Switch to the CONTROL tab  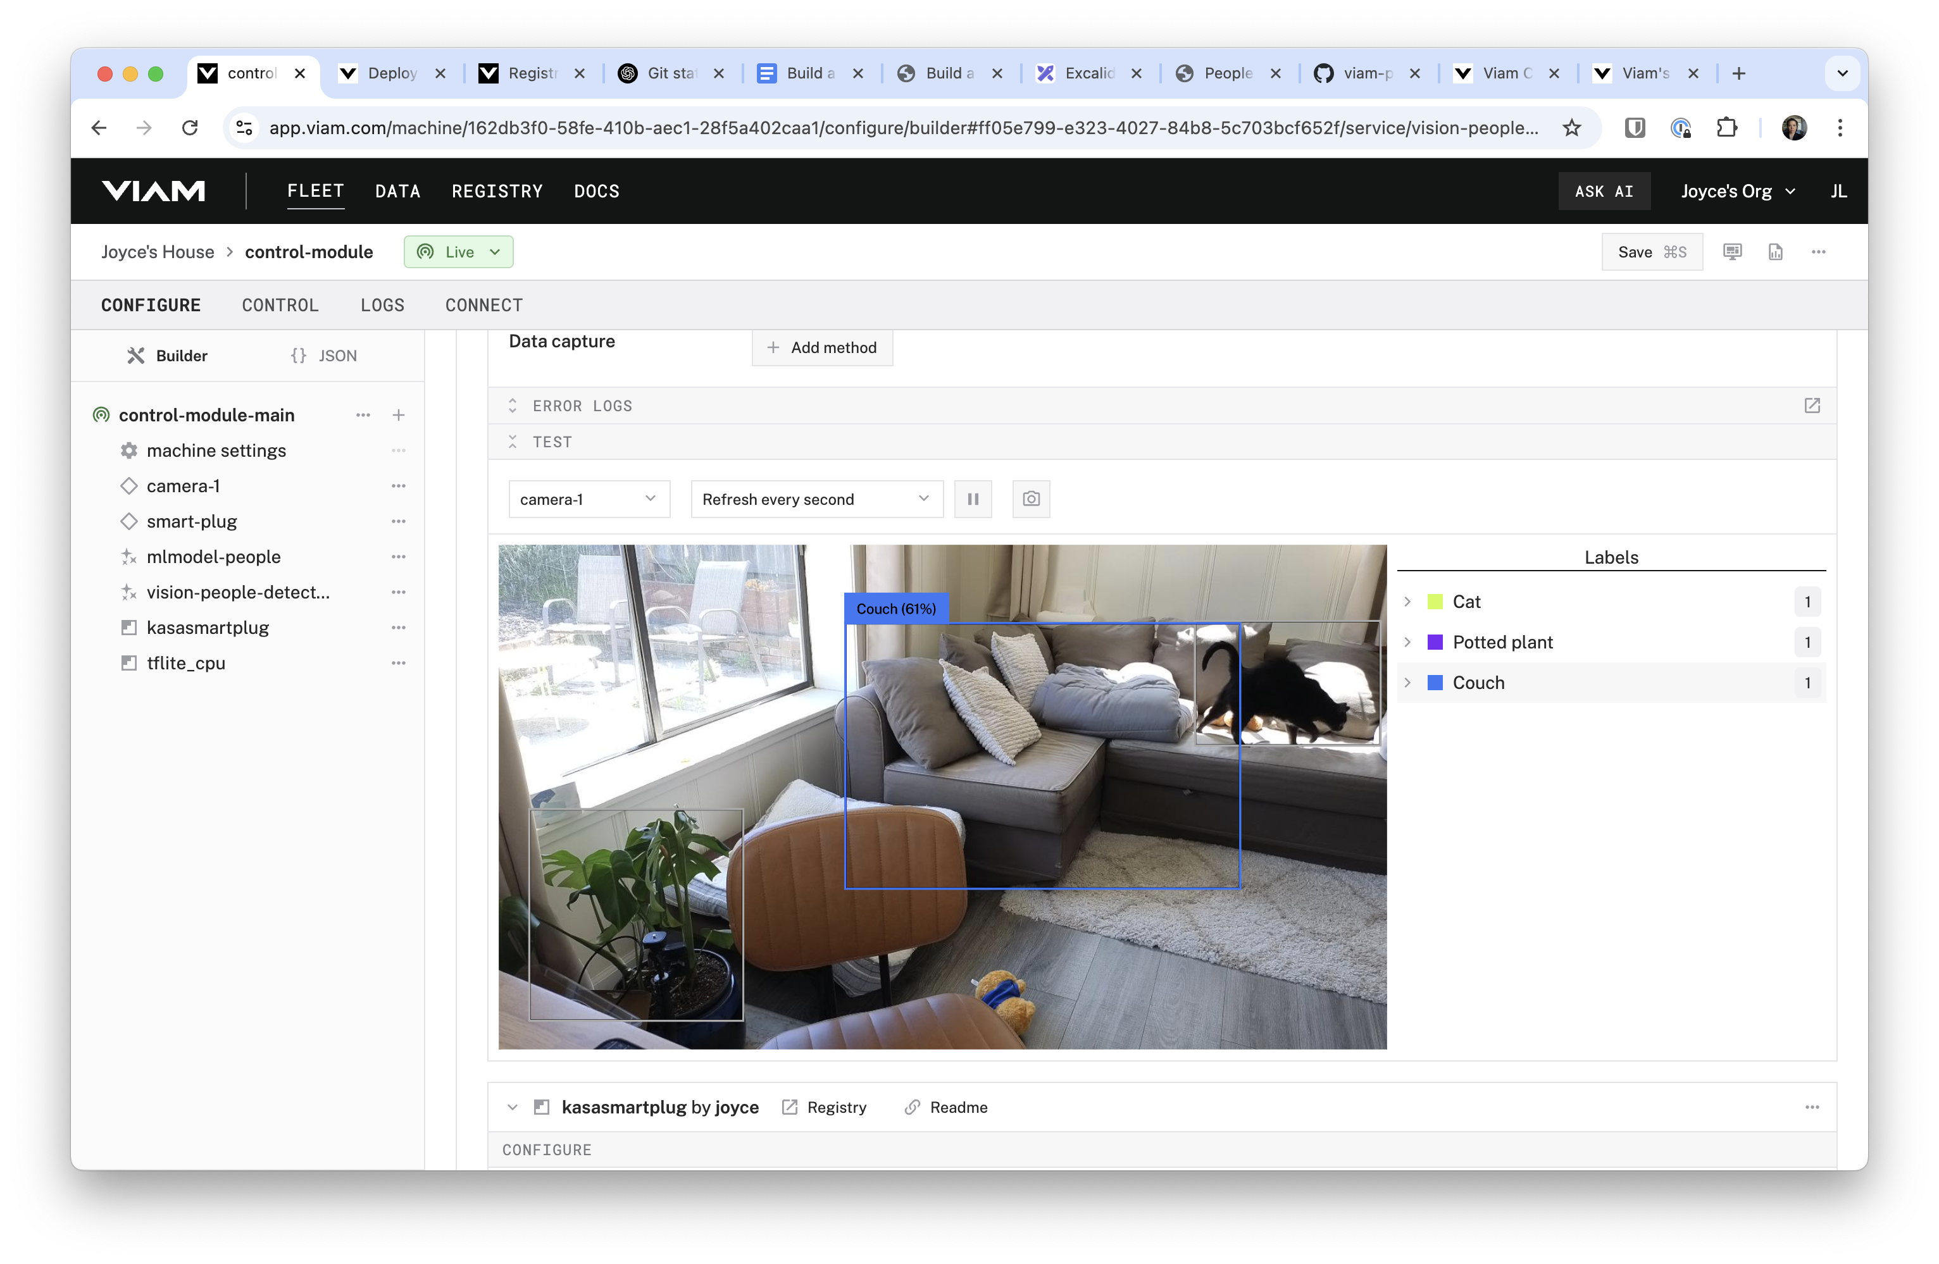280,306
